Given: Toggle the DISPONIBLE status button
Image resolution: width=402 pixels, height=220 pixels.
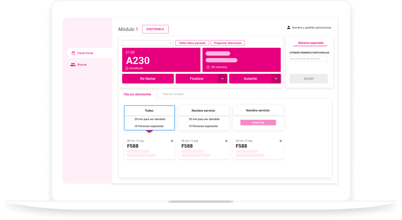Looking at the screenshot, I should tap(155, 29).
